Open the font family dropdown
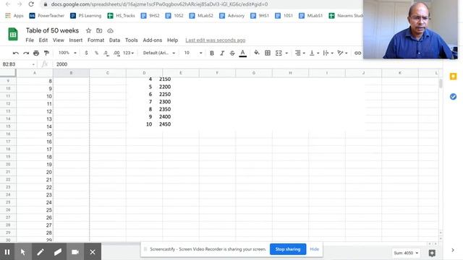463x260 pixels. [x=159, y=53]
